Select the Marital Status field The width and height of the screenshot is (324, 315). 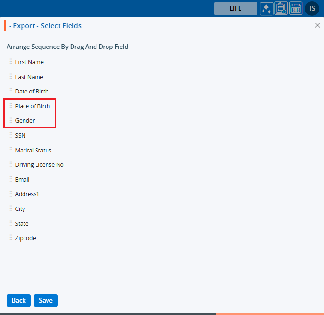point(33,151)
